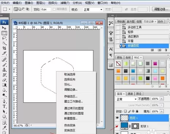Apply the green style swatch

(140, 78)
